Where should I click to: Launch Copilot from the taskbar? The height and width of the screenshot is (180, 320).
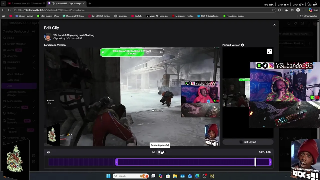click(x=160, y=176)
